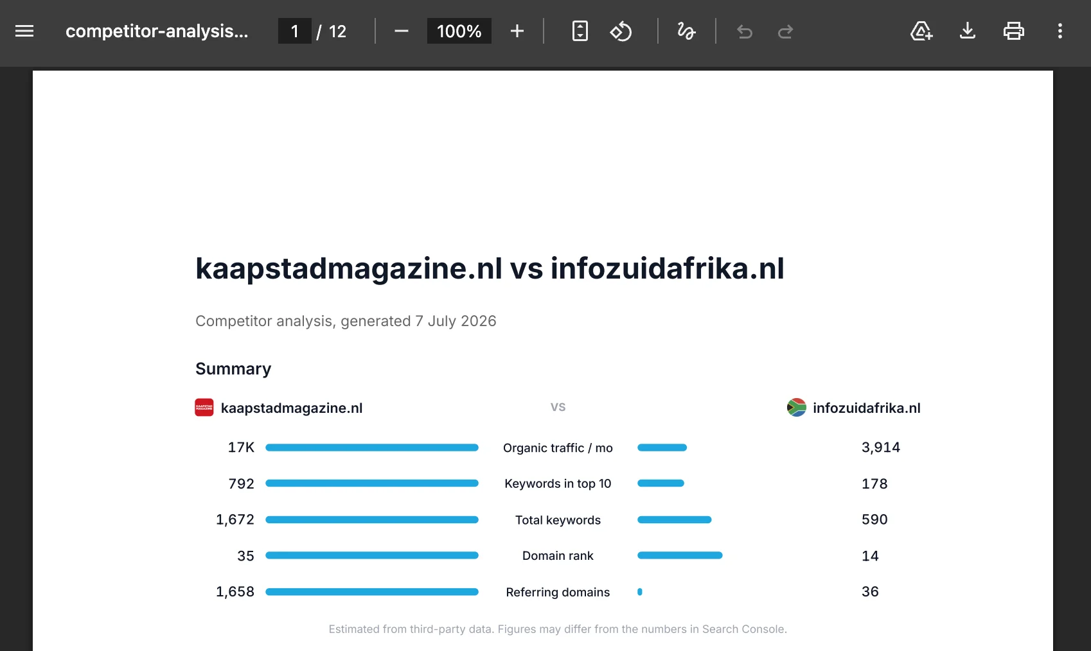This screenshot has height=651, width=1091.
Task: Click the 792 keywords value
Action: tap(242, 484)
